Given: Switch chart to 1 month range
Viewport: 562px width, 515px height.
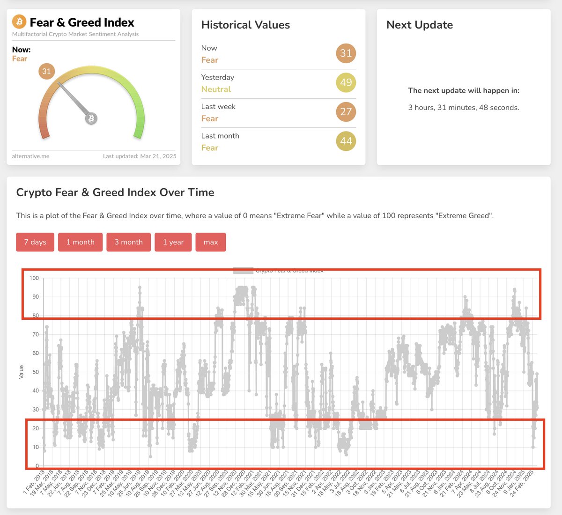Looking at the screenshot, I should 81,242.
